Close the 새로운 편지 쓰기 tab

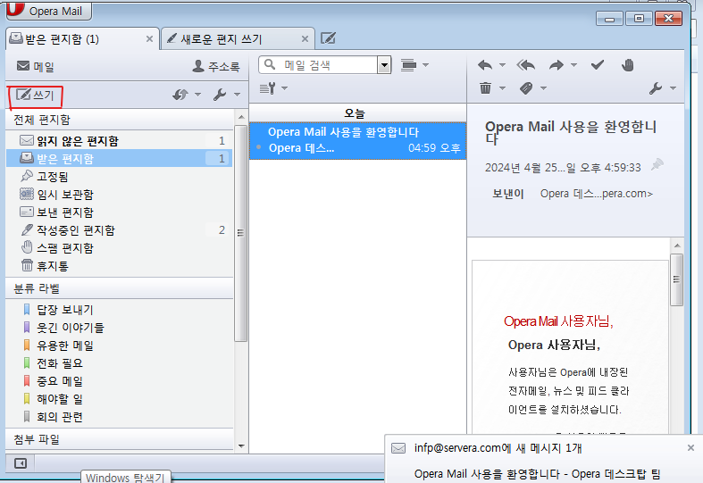click(x=305, y=39)
